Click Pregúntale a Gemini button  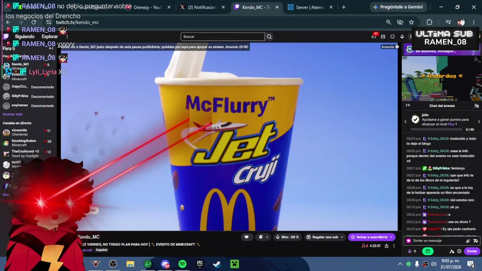pos(398,7)
